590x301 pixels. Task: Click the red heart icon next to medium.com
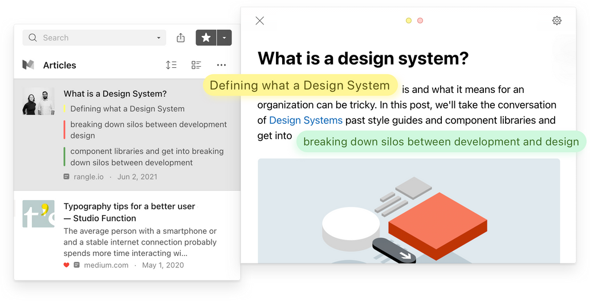(x=67, y=265)
